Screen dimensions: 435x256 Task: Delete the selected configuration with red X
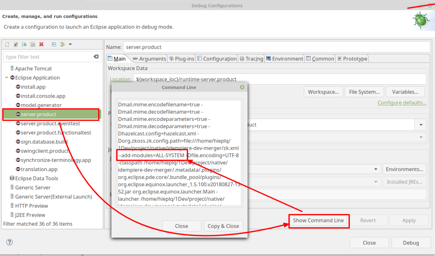41,44
